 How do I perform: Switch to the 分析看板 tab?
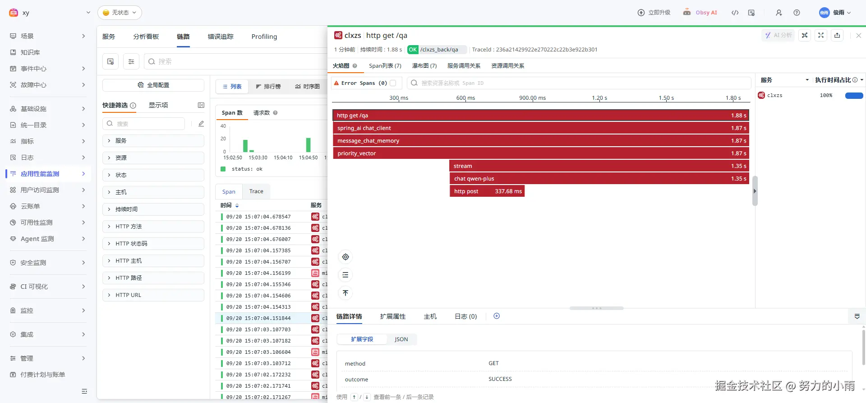[146, 37]
